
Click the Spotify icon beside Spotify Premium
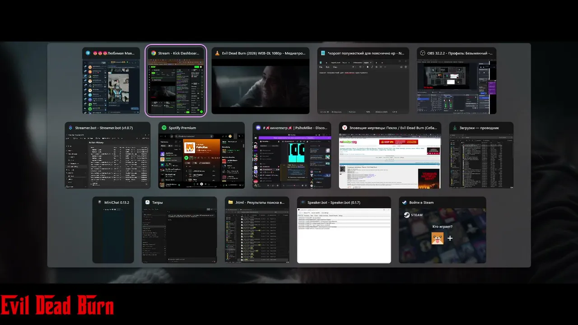[164, 128]
